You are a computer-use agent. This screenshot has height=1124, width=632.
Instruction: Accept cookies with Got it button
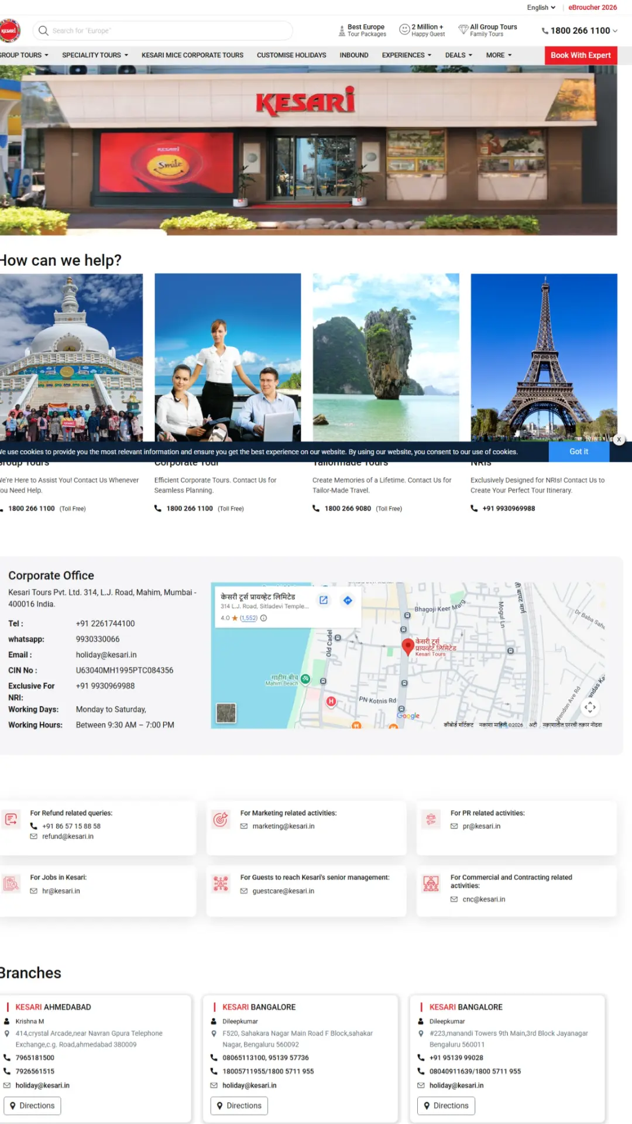[x=579, y=451]
